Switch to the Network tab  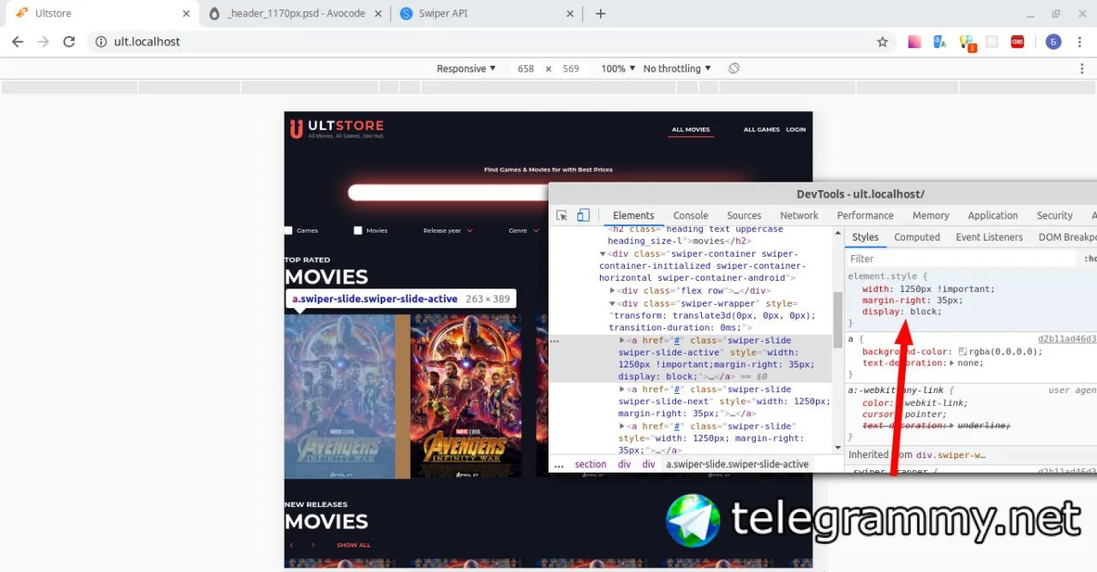[799, 216]
